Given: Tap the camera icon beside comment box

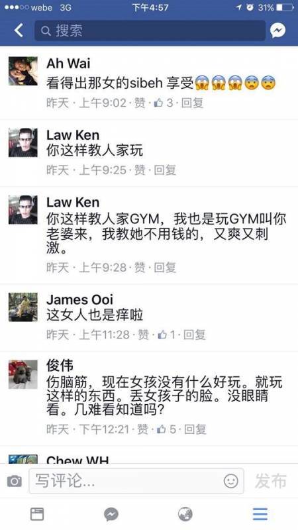Looking at the screenshot, I should 14,481.
